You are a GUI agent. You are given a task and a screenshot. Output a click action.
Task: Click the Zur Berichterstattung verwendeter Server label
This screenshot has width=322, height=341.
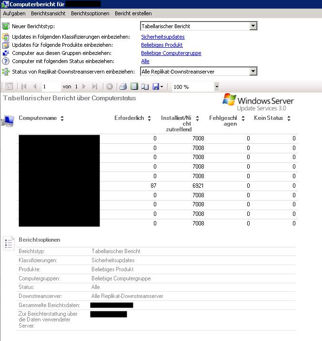point(48,320)
